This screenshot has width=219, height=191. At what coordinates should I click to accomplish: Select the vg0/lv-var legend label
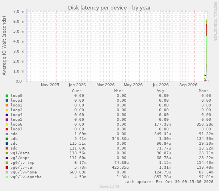[22, 167]
